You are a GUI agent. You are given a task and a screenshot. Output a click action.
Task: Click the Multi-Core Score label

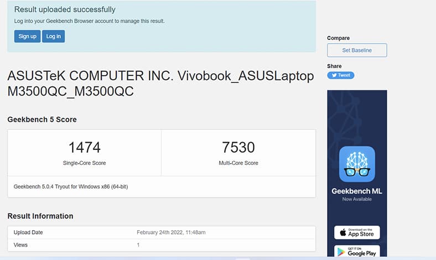tap(238, 163)
